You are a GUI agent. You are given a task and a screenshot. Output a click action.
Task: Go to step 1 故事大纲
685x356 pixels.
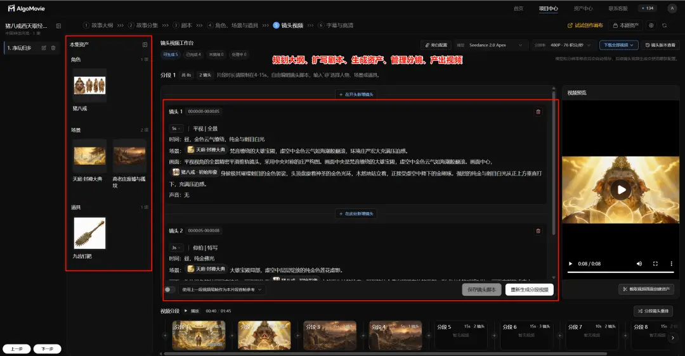tap(98, 25)
